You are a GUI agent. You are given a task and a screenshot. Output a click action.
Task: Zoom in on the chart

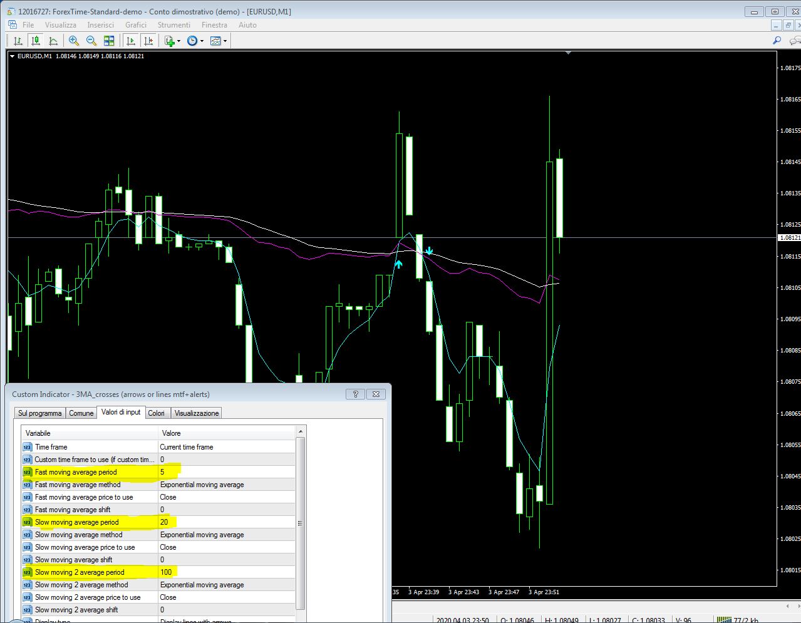[x=74, y=41]
